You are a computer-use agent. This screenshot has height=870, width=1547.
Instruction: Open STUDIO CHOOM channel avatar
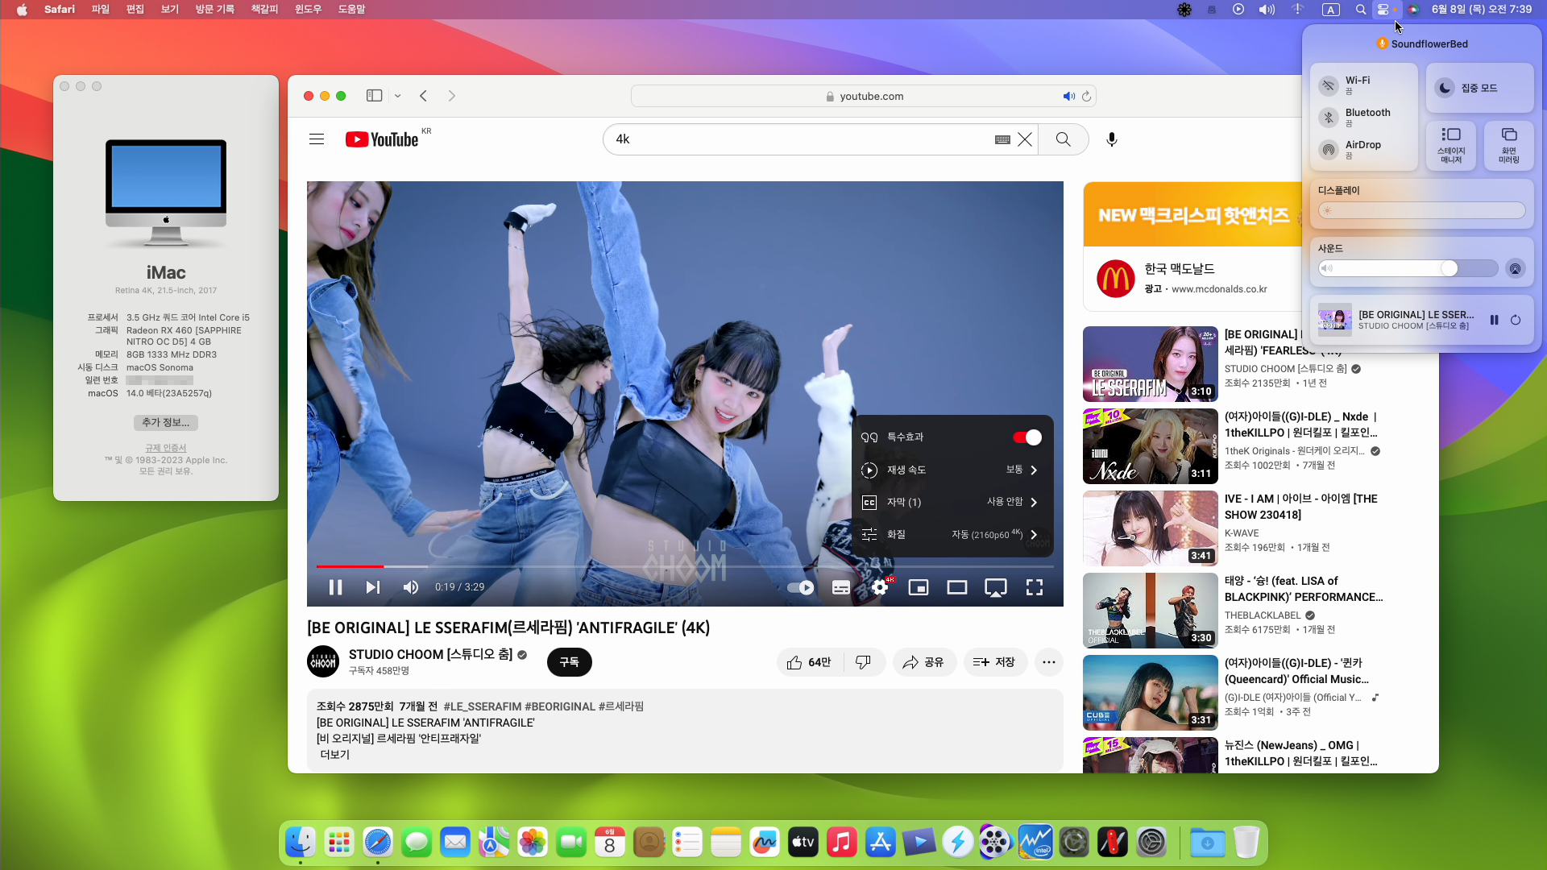(x=323, y=662)
